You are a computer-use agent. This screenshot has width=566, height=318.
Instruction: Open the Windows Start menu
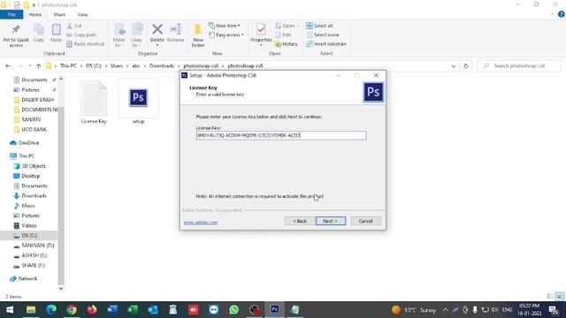tap(10, 310)
